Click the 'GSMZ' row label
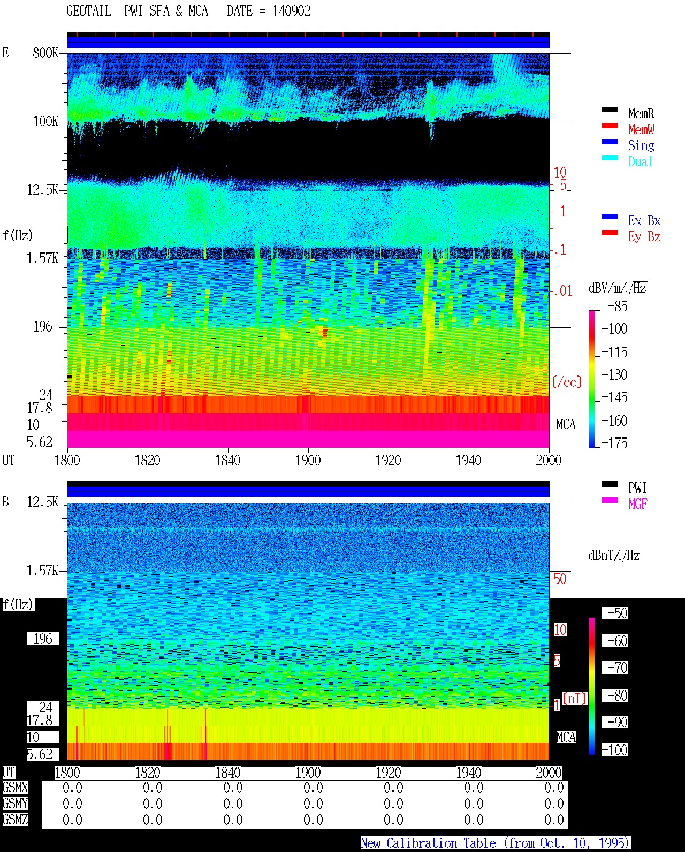 coord(15,820)
